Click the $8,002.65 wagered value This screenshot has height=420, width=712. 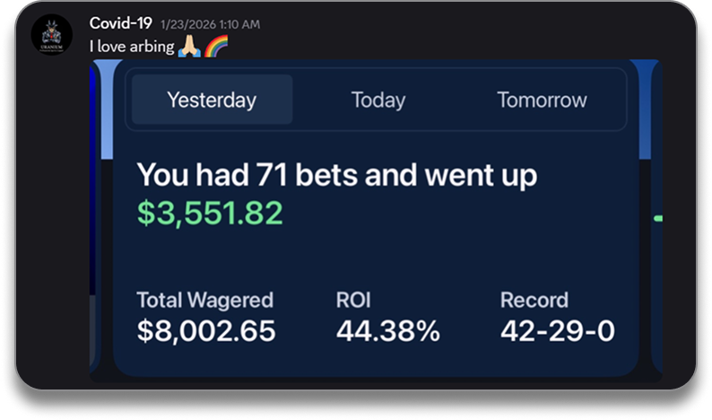click(206, 330)
